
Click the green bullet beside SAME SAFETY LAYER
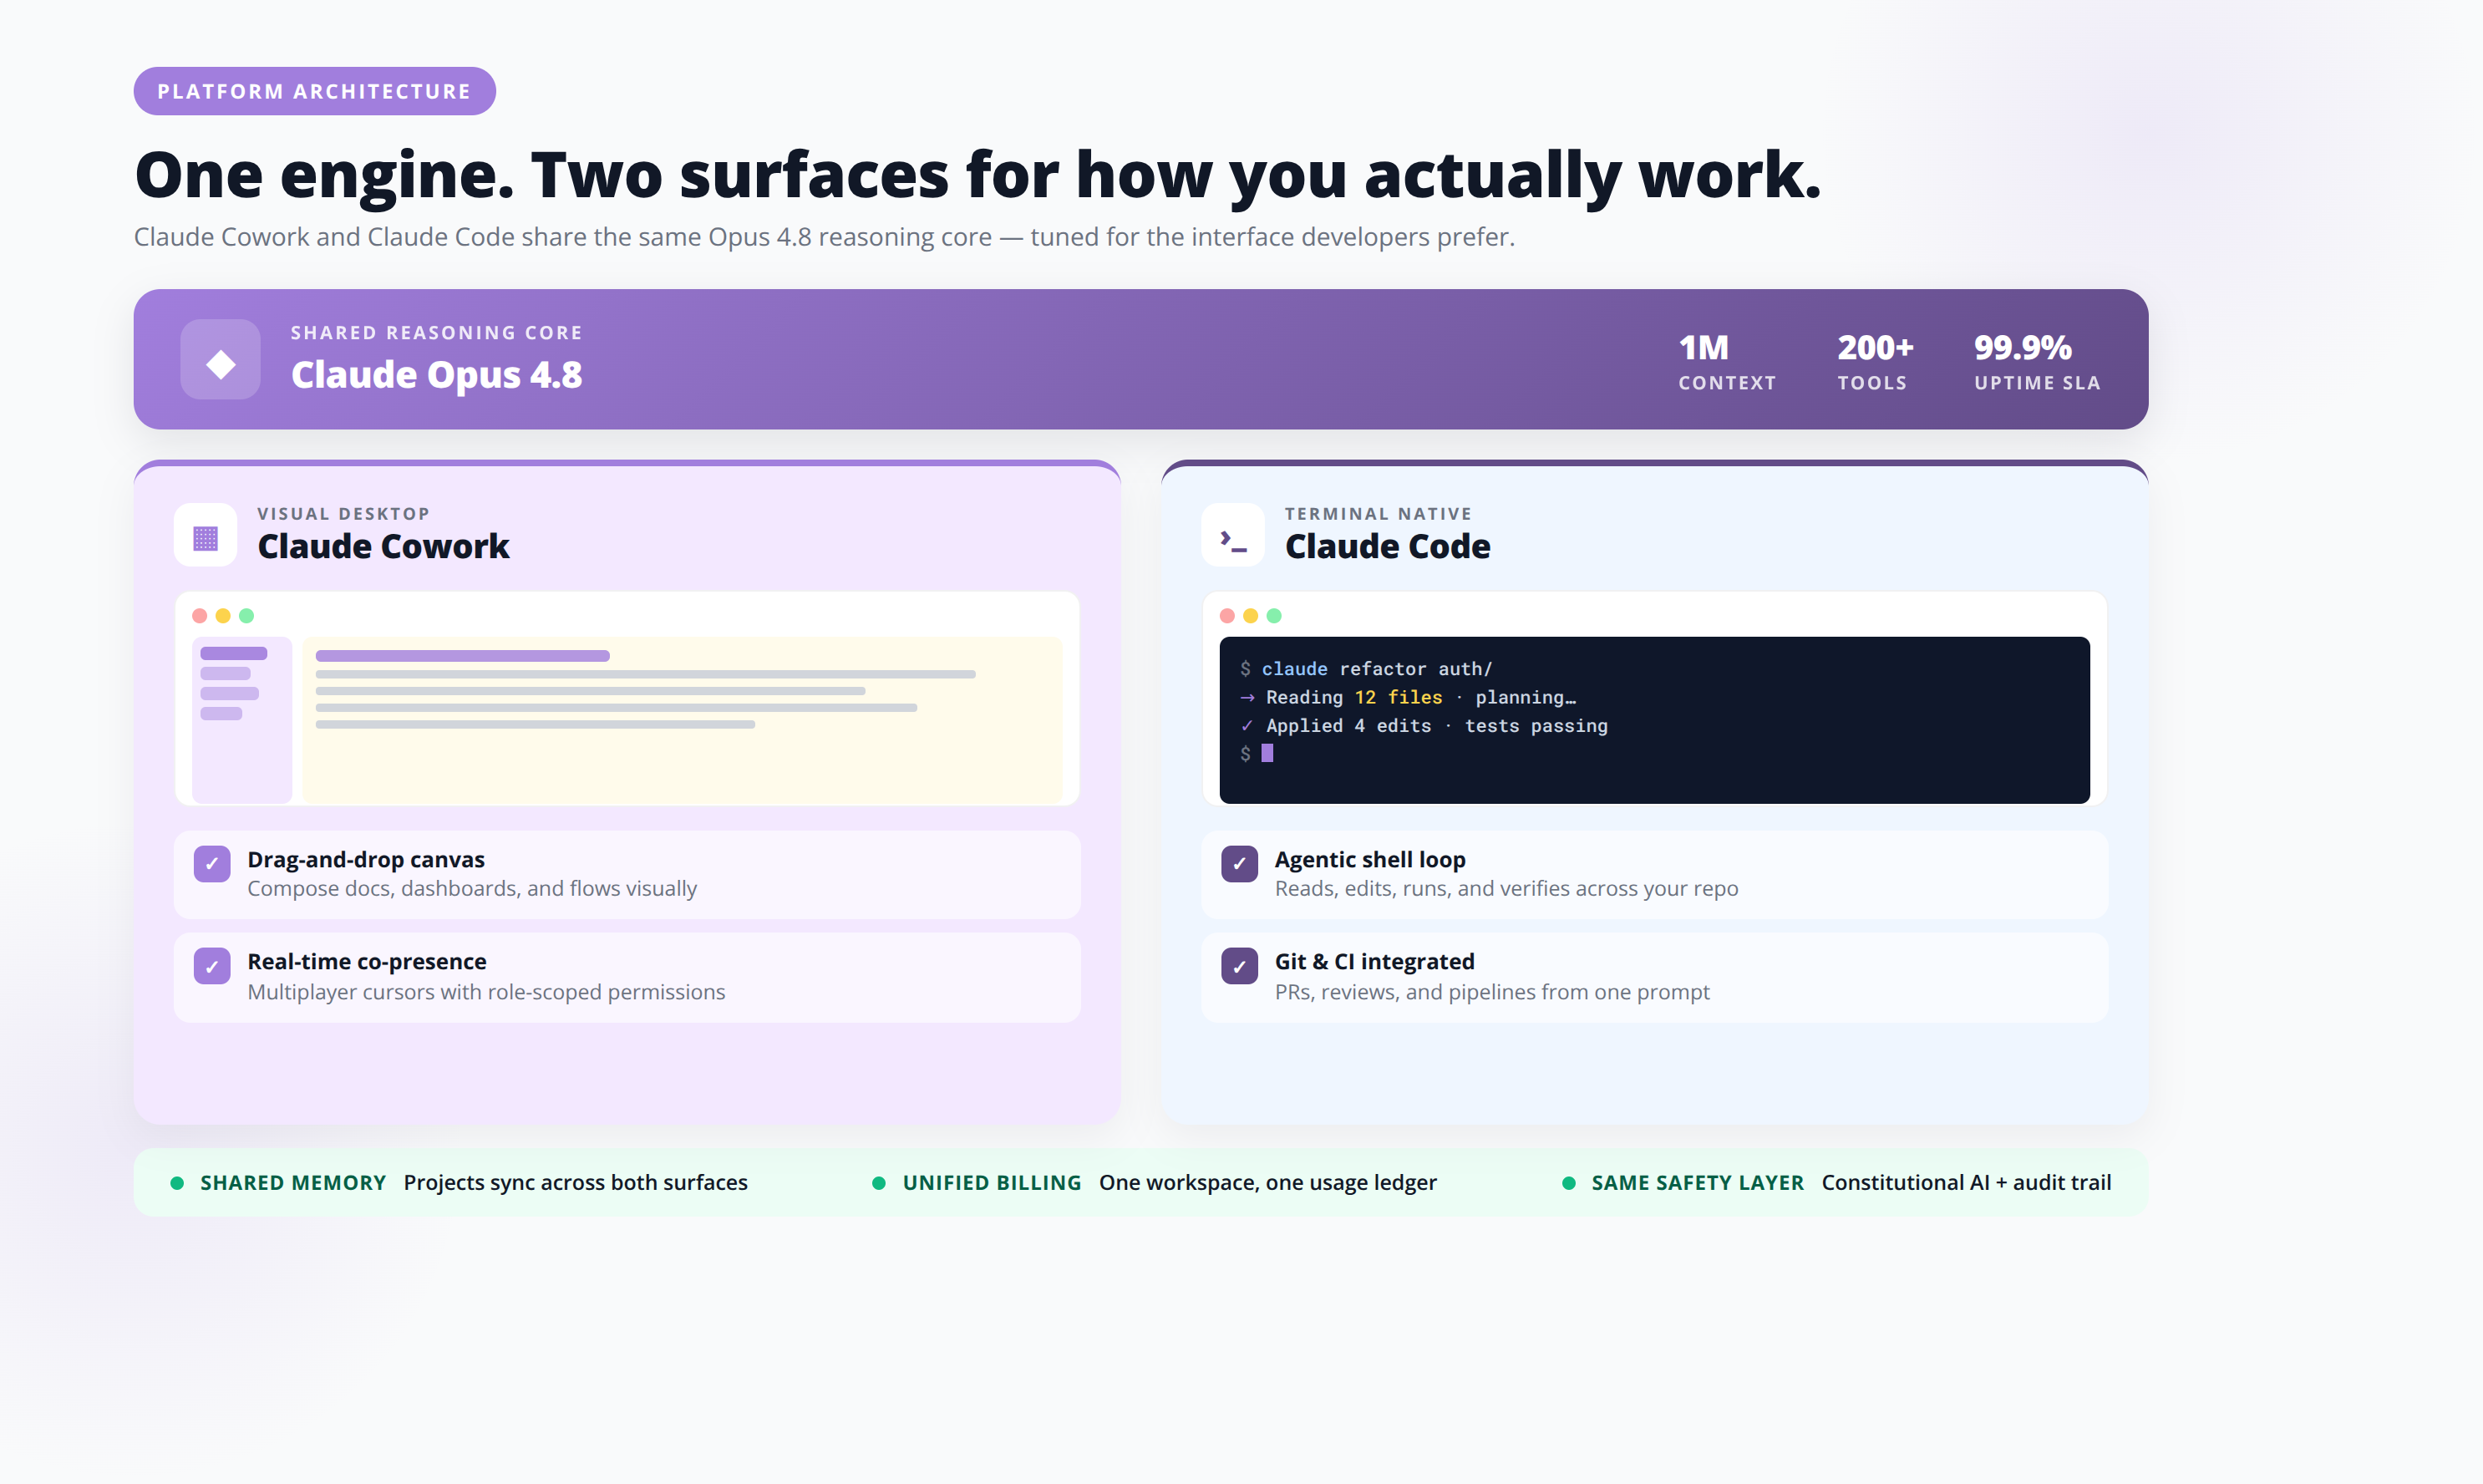(1568, 1183)
